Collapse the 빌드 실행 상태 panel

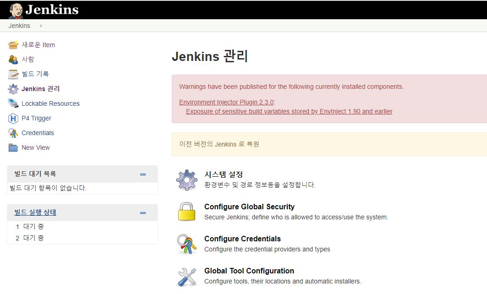click(x=143, y=213)
